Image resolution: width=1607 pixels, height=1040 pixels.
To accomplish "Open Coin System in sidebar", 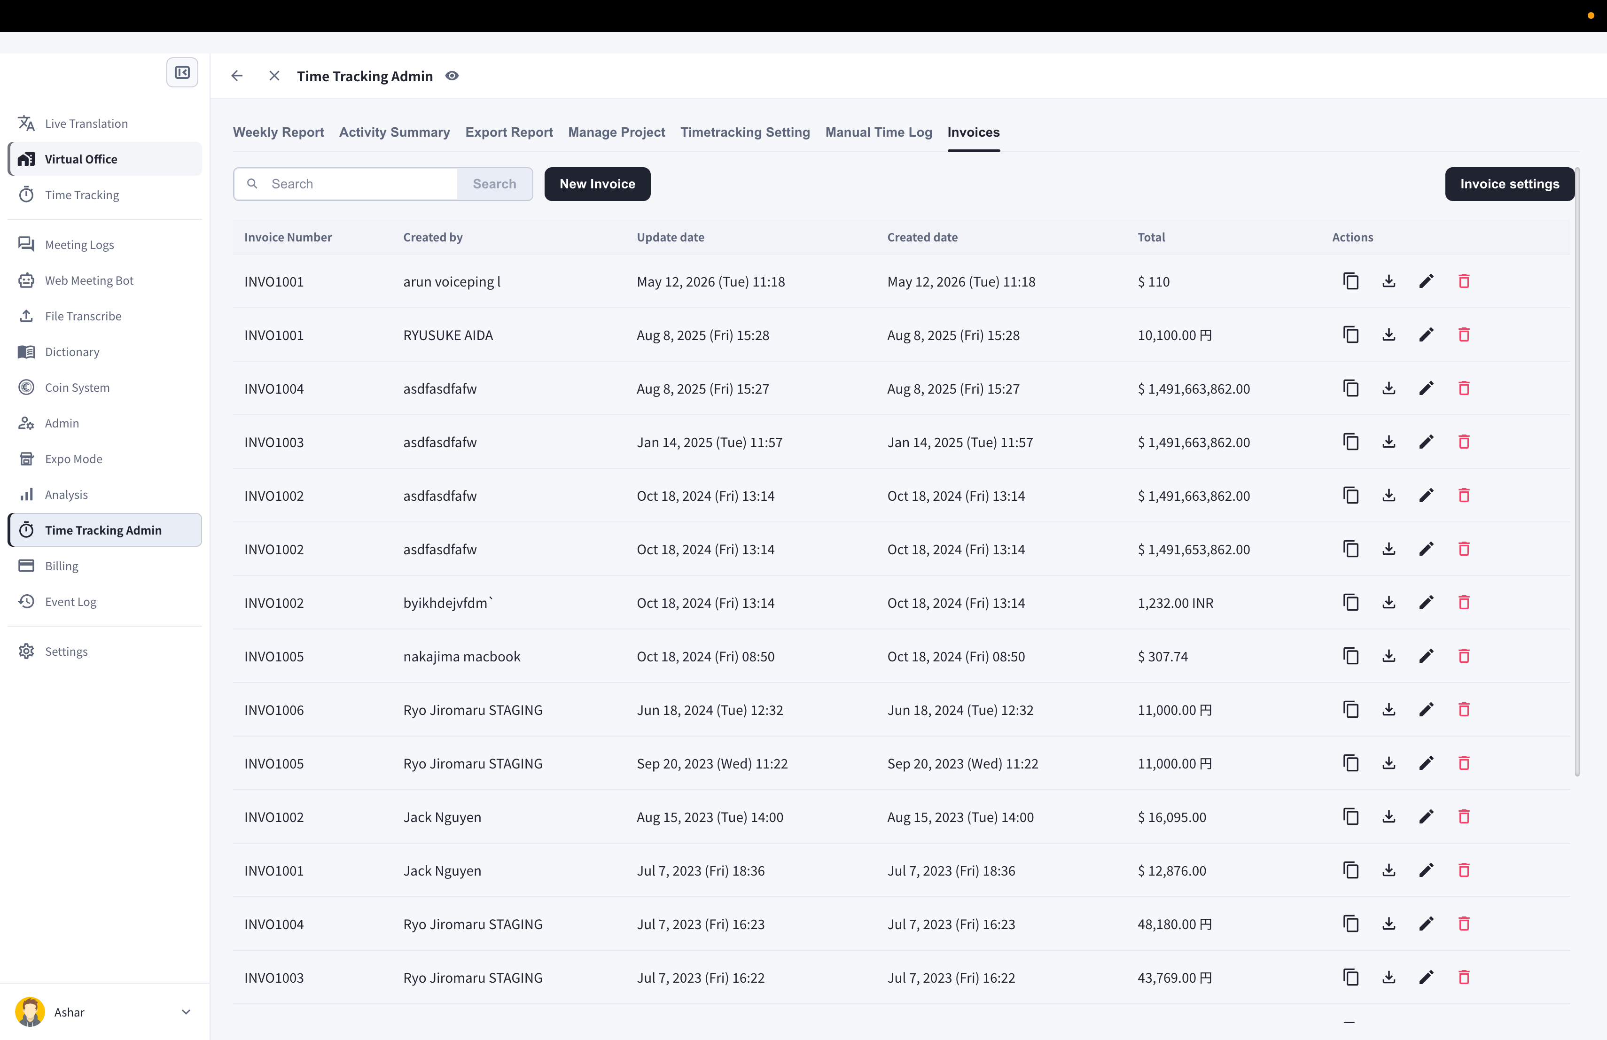I will [x=105, y=388].
